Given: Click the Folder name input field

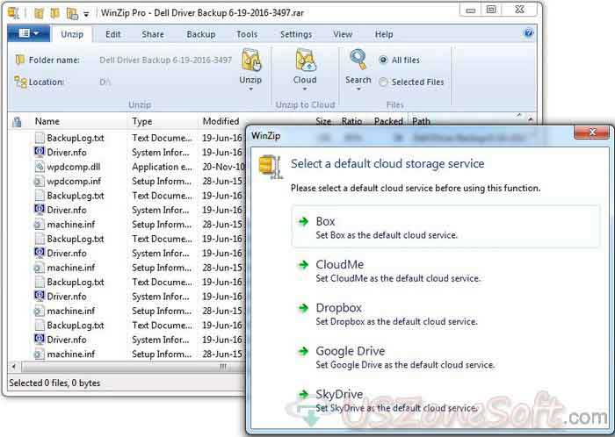Looking at the screenshot, I should click(165, 60).
